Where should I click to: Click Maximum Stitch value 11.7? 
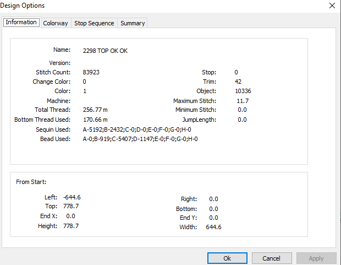point(243,101)
